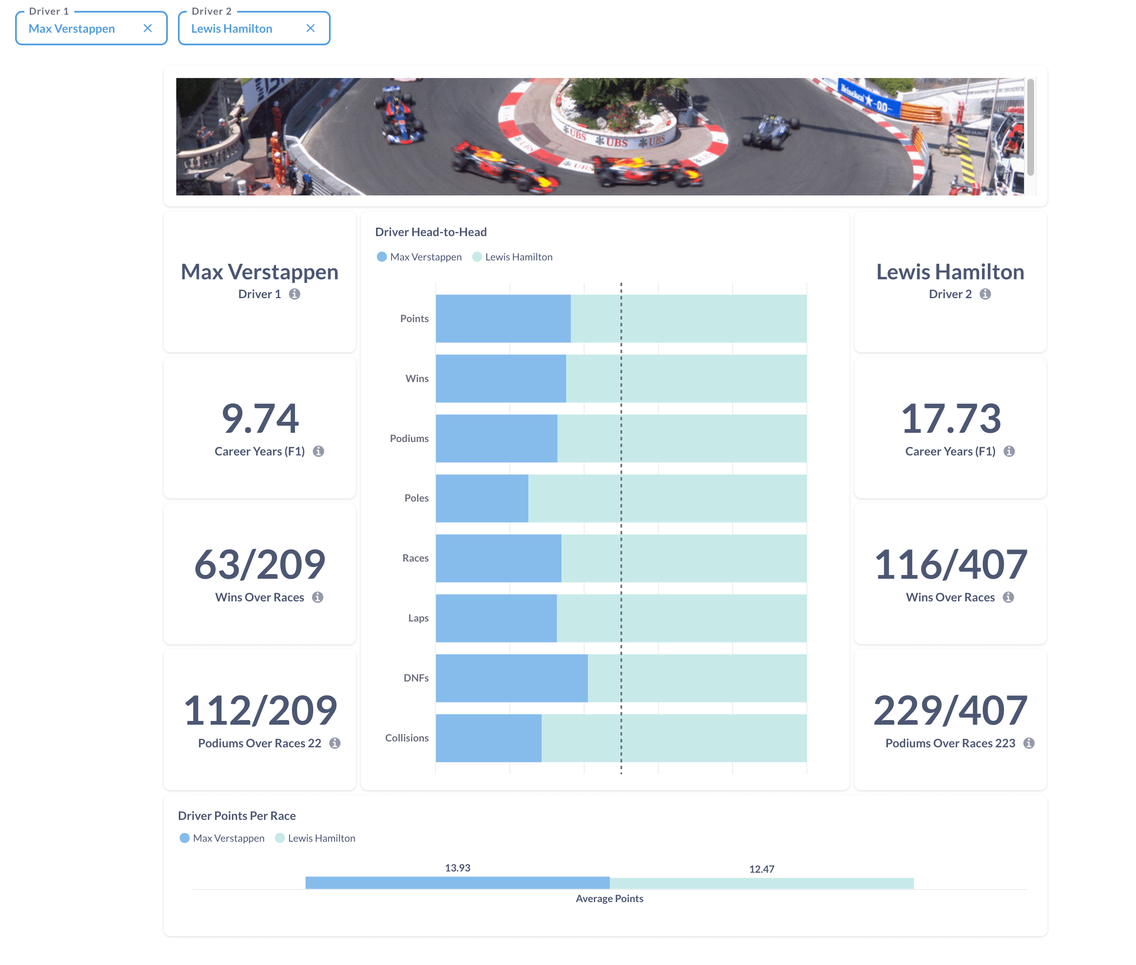Image resolution: width=1136 pixels, height=965 pixels.
Task: Click info icon next to 116/407 Wins Over Races
Action: [x=1008, y=597]
